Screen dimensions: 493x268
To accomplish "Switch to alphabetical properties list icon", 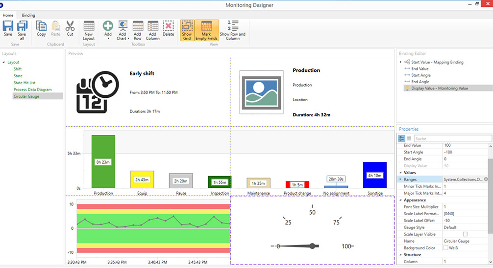I will (409, 138).
